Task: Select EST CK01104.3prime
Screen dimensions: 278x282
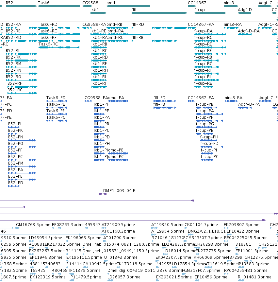Action: (x=201, y=225)
